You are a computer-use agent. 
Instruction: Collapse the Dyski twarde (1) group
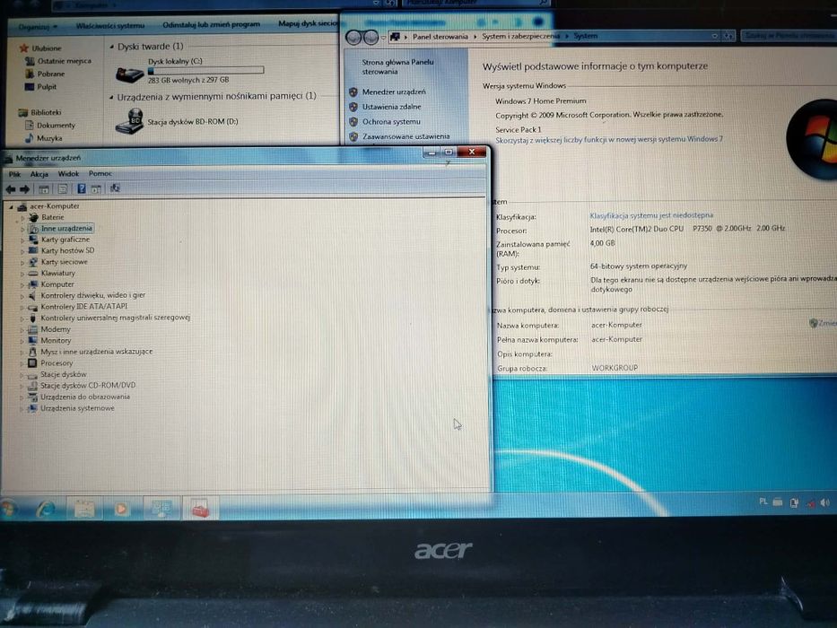point(111,47)
